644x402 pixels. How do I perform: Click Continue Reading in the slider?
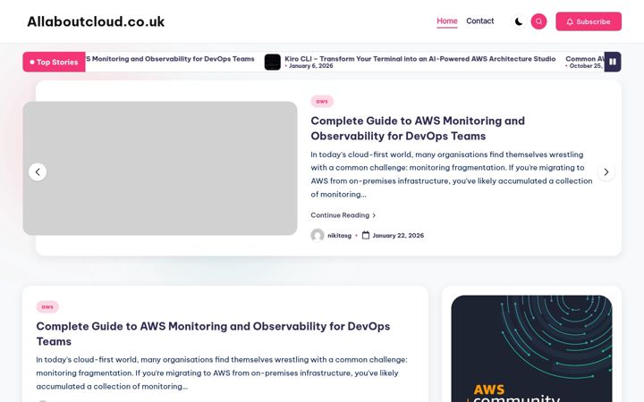[343, 215]
